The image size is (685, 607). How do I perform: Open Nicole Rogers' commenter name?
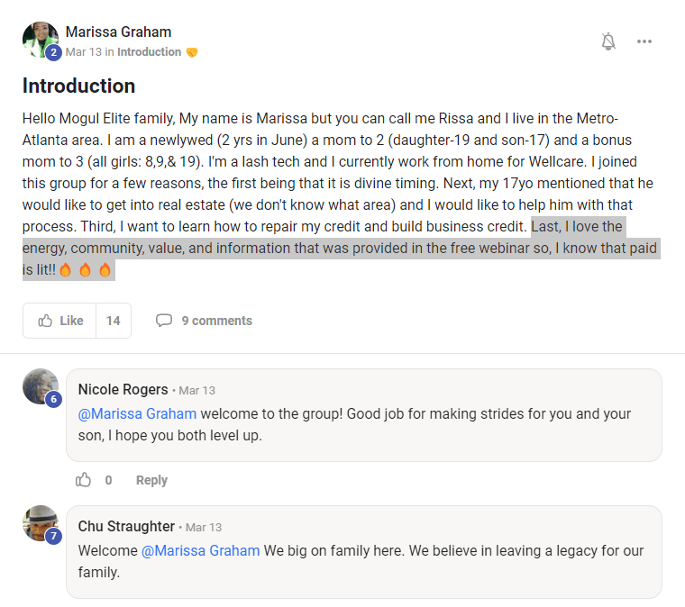point(123,390)
